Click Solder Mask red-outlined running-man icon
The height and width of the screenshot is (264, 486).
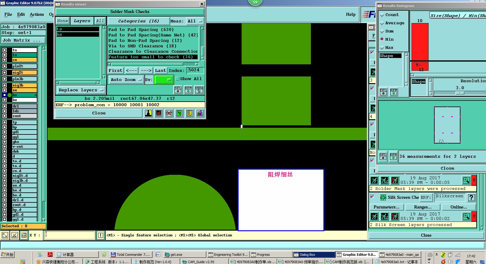[395, 181]
